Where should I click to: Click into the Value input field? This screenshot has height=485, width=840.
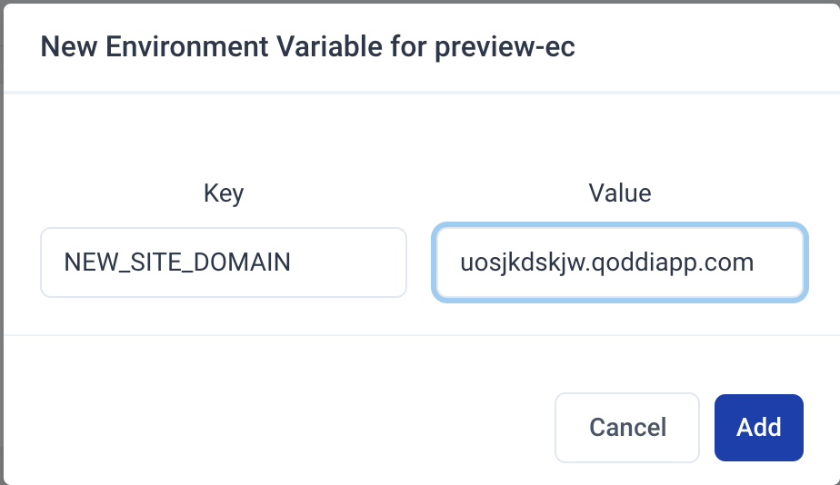pyautogui.click(x=620, y=262)
